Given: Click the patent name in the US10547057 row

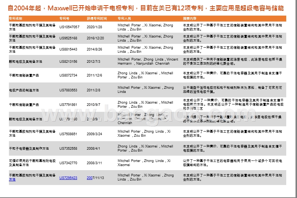Looking at the screenshot, I should [x=32, y=27].
